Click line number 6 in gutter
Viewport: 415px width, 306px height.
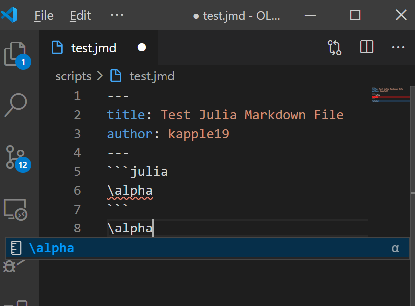(77, 190)
